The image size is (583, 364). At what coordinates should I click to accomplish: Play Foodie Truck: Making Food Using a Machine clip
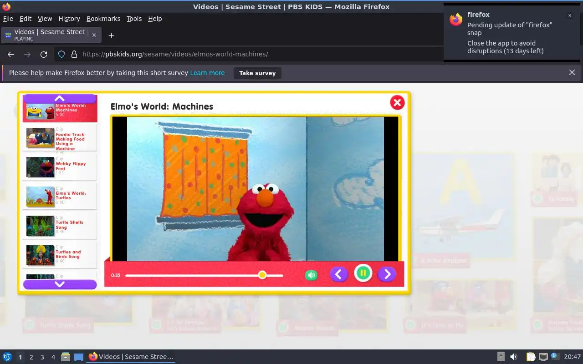pyautogui.click(x=60, y=138)
